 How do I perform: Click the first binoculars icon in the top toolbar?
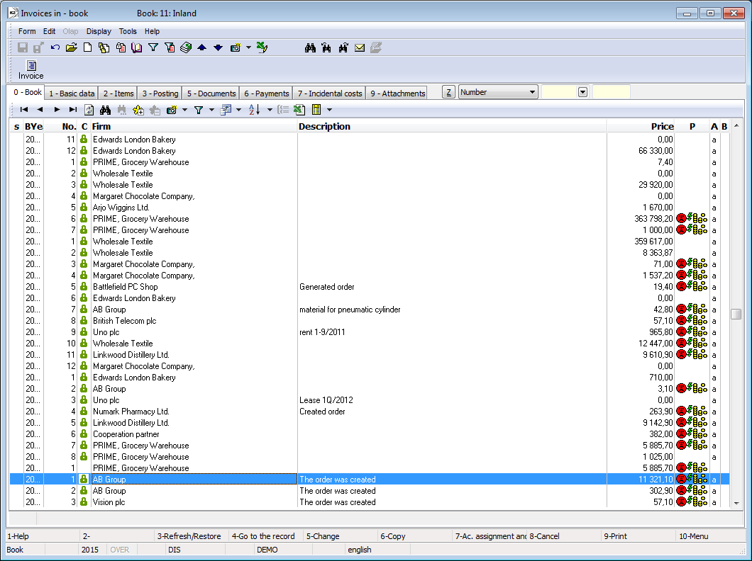point(310,47)
